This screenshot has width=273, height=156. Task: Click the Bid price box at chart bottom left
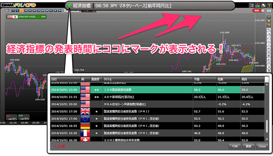click(x=12, y=118)
